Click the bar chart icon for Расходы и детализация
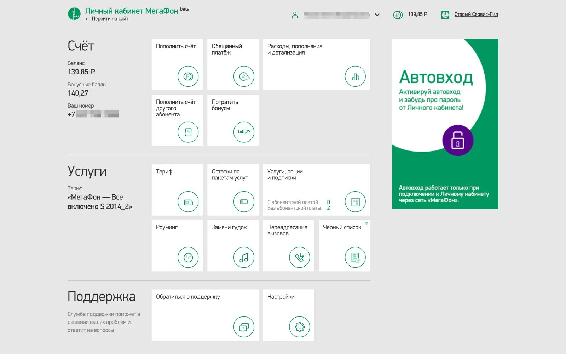 [x=355, y=76]
